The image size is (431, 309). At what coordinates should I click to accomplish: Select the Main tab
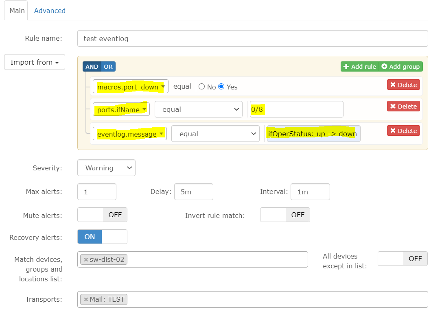17,11
